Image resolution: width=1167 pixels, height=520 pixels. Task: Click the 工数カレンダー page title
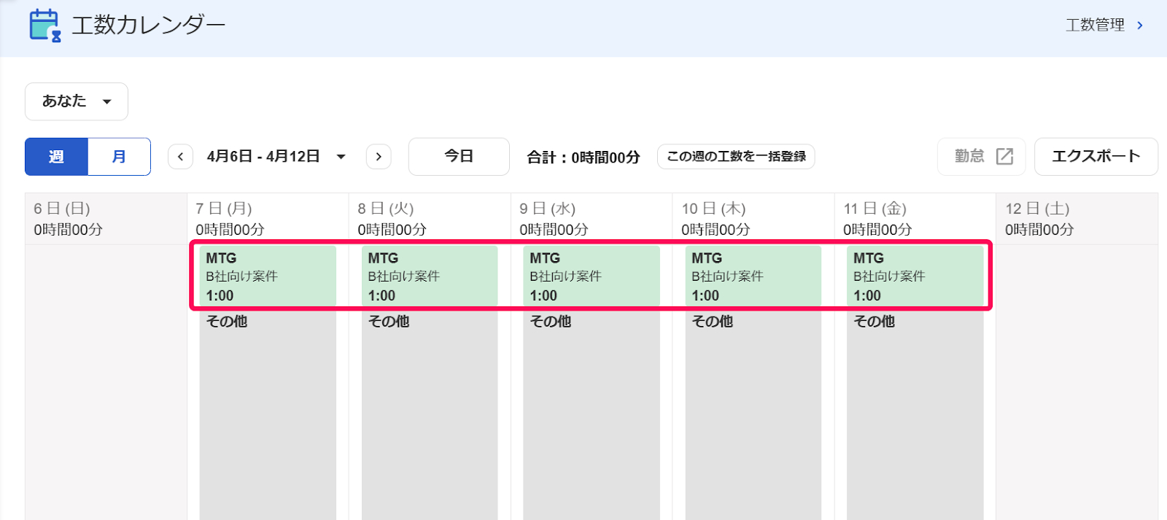[149, 26]
